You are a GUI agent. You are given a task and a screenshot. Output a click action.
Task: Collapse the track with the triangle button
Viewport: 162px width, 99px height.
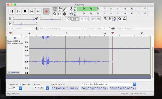(8, 73)
